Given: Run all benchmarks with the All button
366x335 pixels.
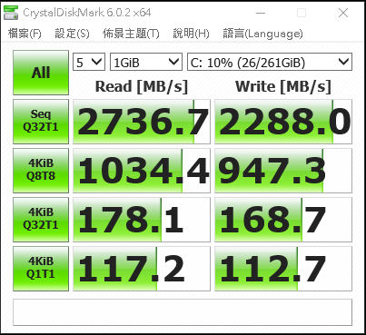Looking at the screenshot, I should [x=41, y=73].
